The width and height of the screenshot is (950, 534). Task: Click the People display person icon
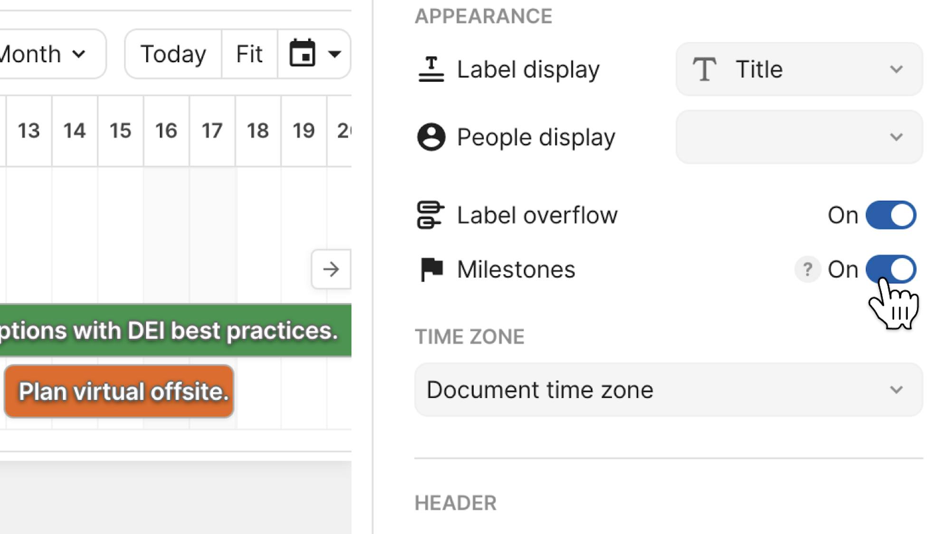pyautogui.click(x=431, y=137)
